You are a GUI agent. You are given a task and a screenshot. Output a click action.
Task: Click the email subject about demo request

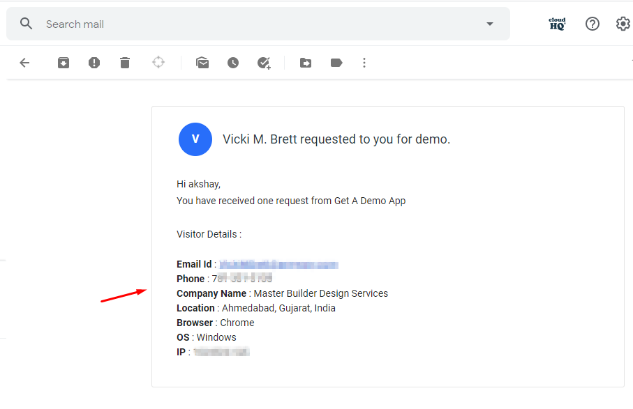point(336,139)
